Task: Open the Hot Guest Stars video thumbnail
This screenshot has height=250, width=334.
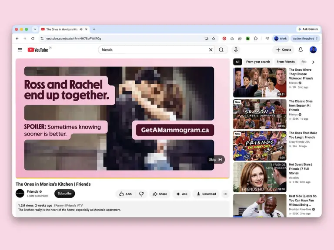Action: tap(260, 177)
